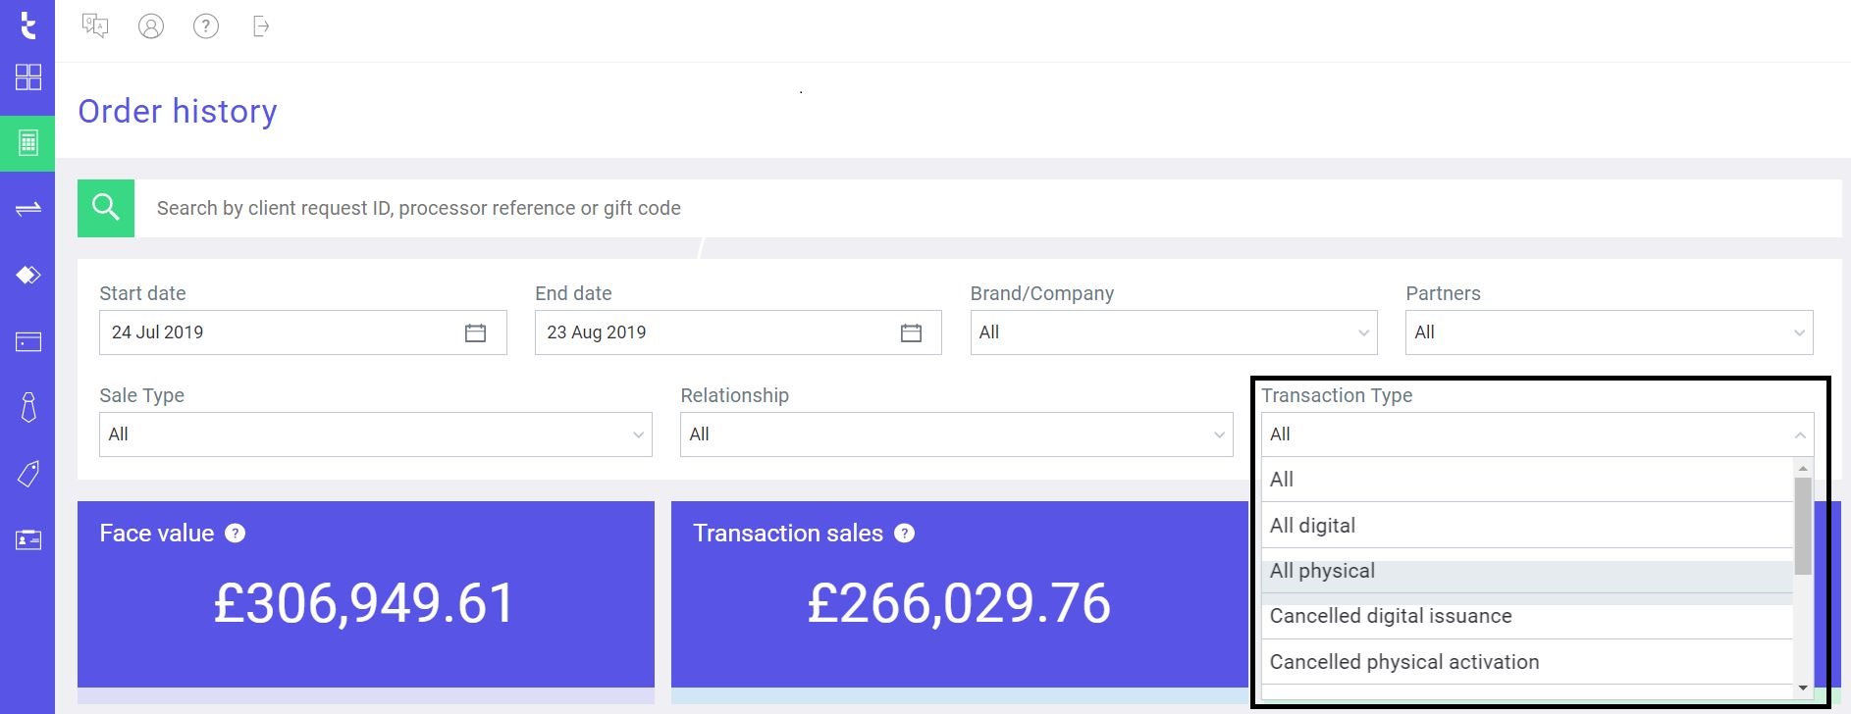The image size is (1851, 714).
Task: Click the transfer arrows icon in the sidebar
Action: [x=27, y=208]
